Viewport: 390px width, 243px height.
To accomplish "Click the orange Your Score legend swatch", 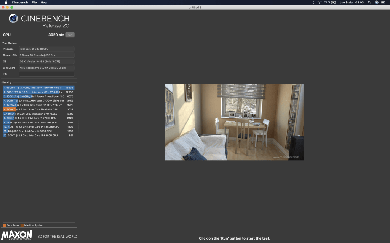I will click(x=5, y=225).
